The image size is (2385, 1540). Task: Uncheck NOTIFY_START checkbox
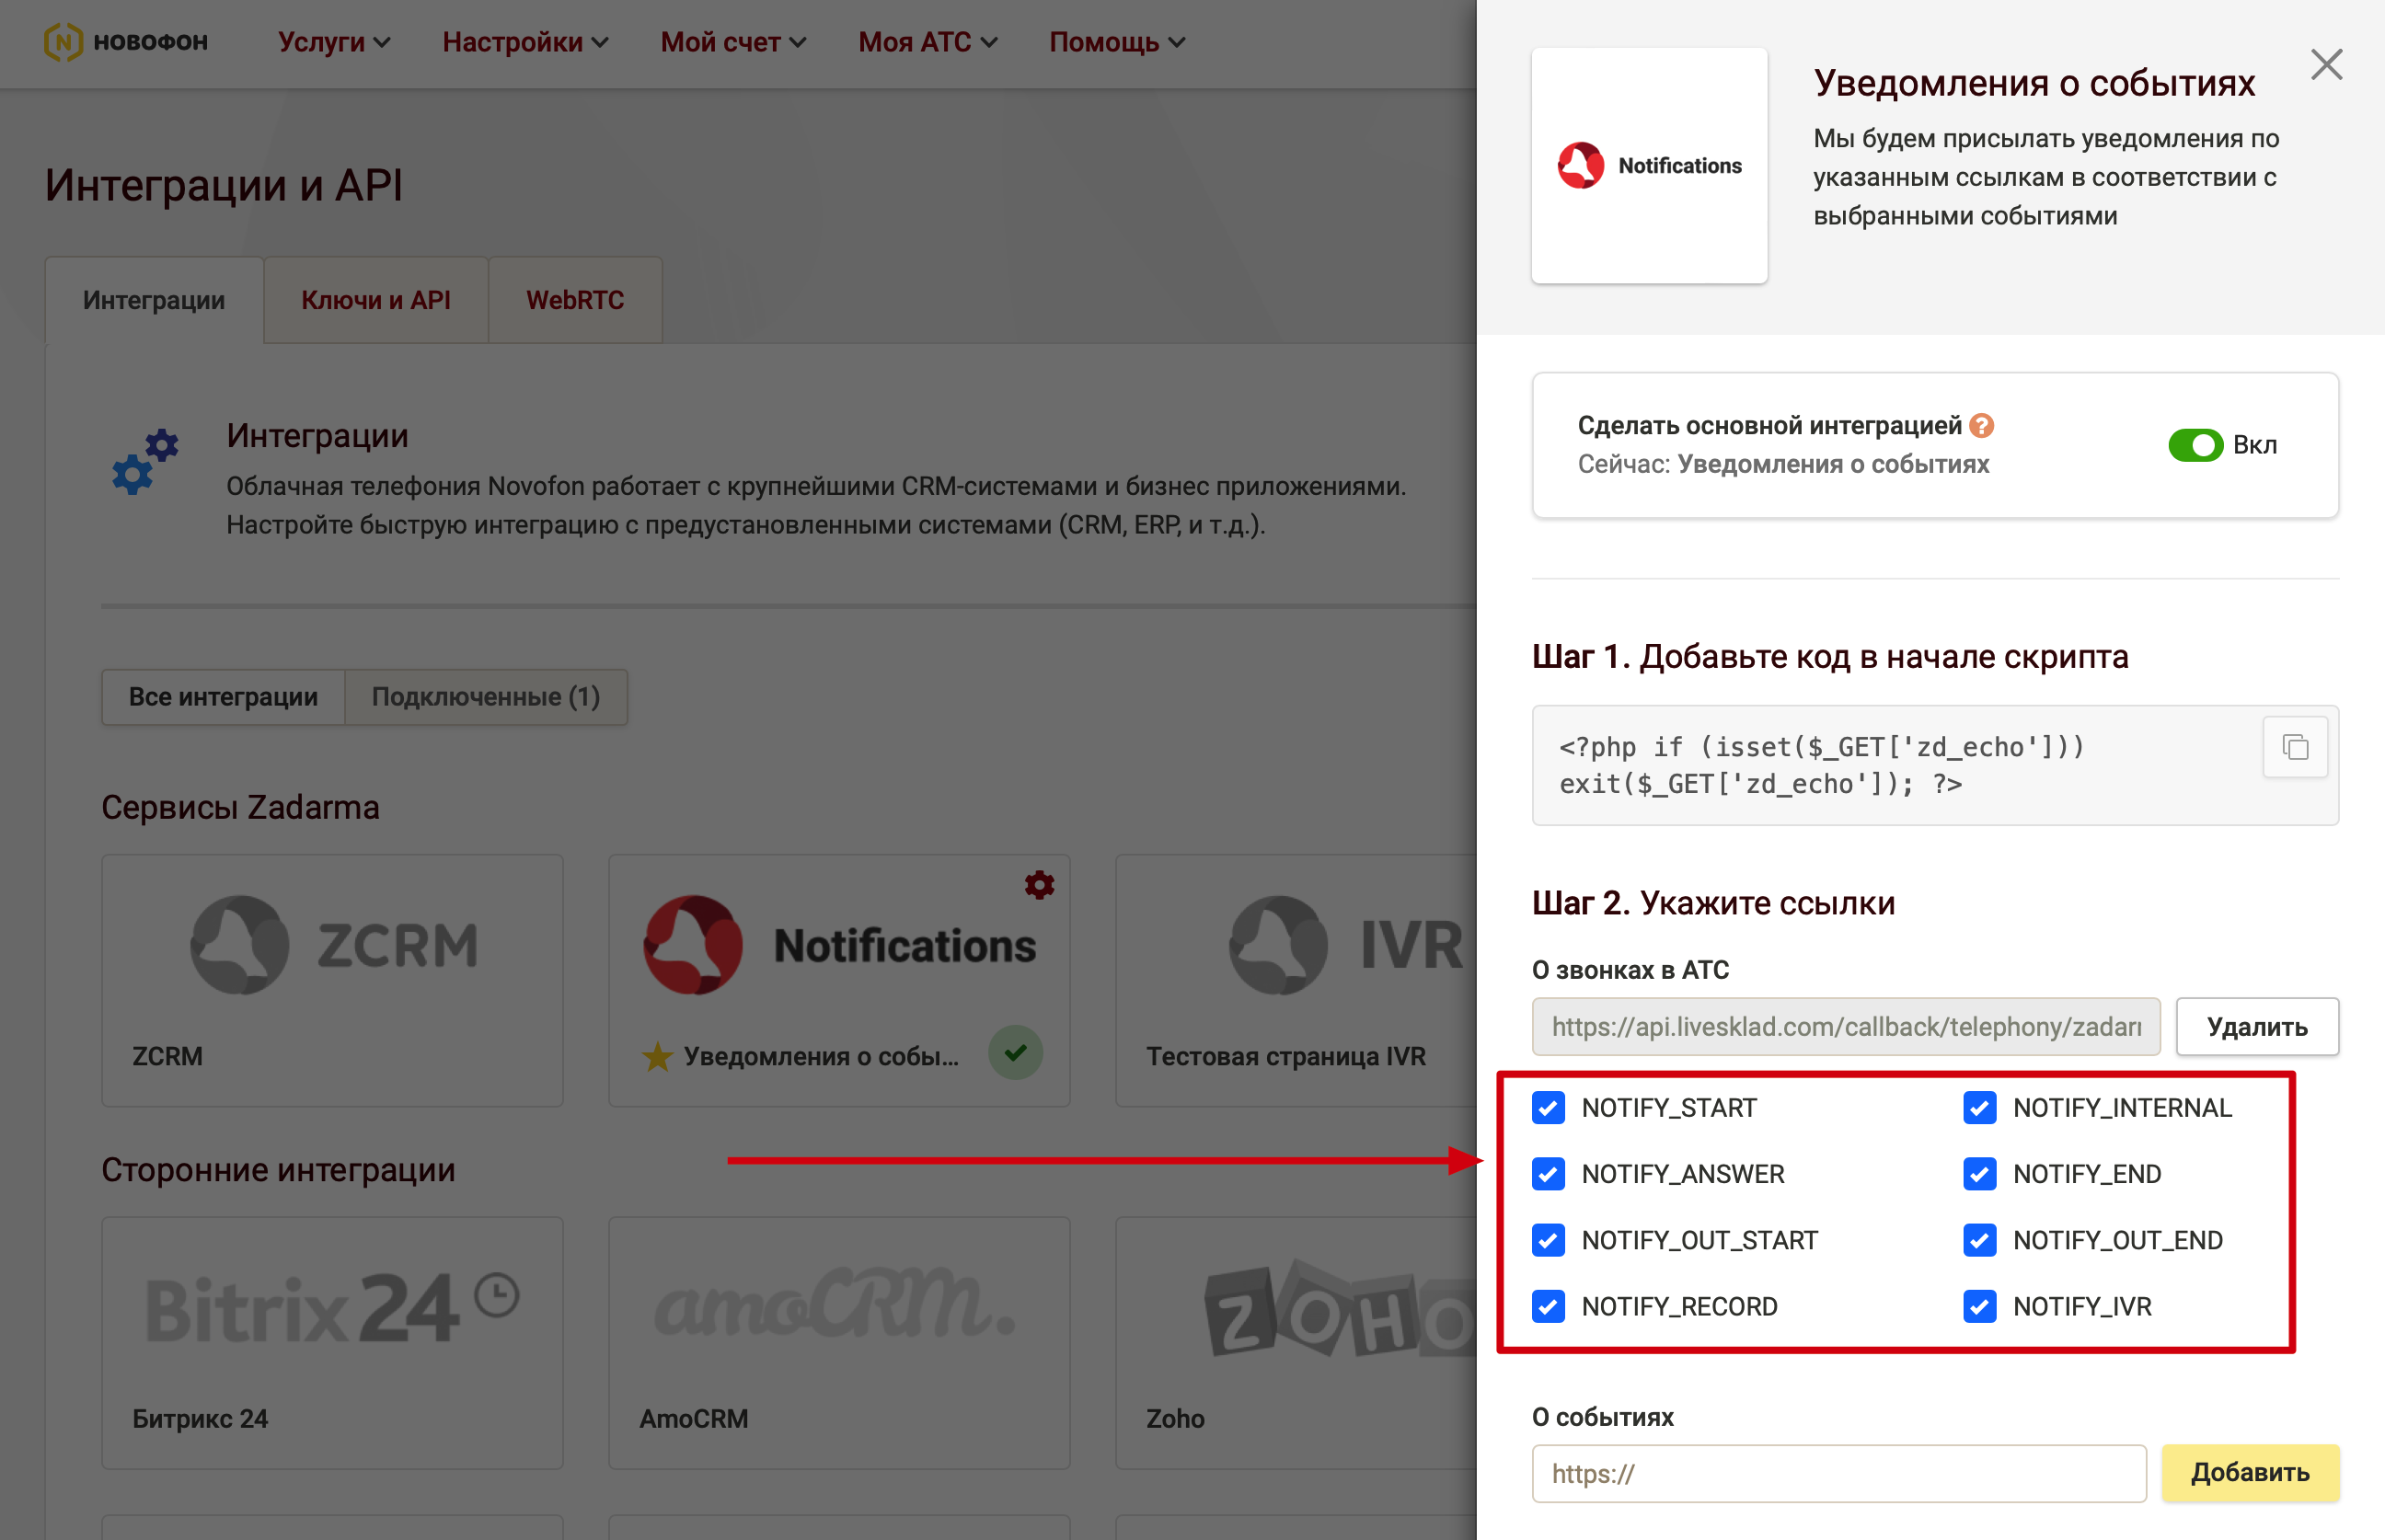[x=1548, y=1108]
